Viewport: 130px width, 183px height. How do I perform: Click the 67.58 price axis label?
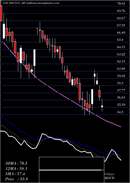point(121,25)
